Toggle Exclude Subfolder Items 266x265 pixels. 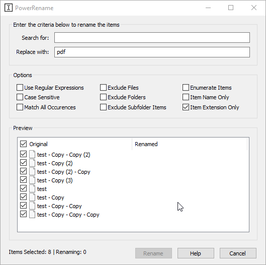[103, 107]
